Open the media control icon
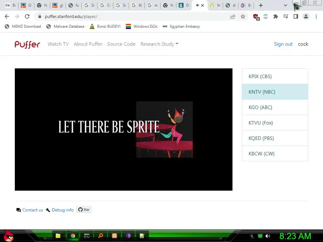 [285, 16]
